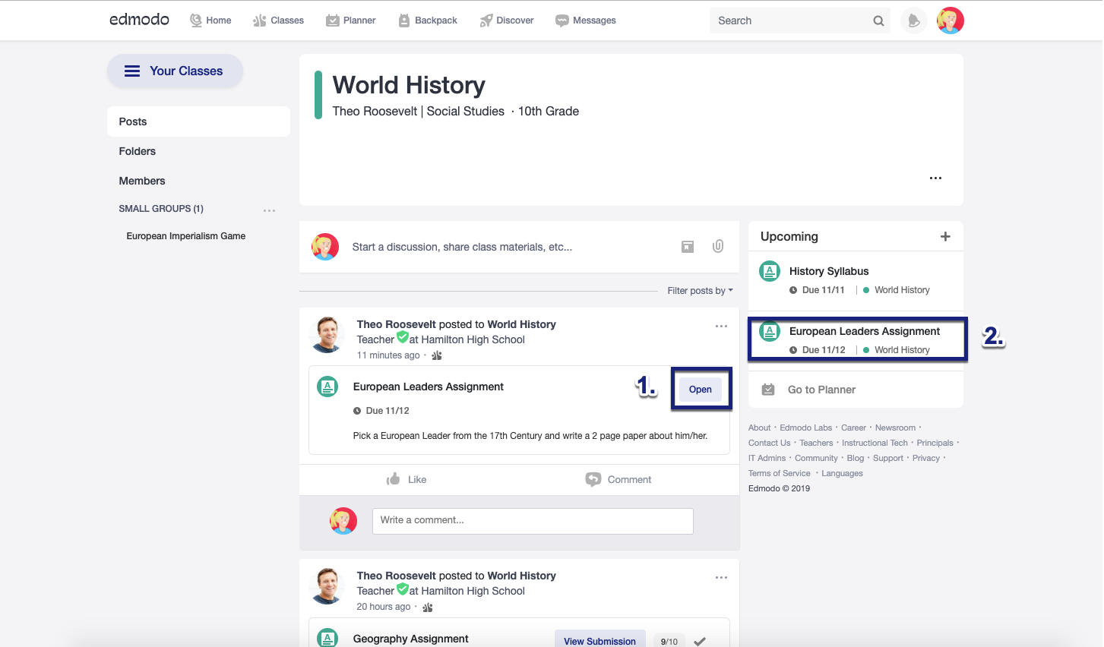Click the Geography Assignment checkmark icon

(700, 642)
